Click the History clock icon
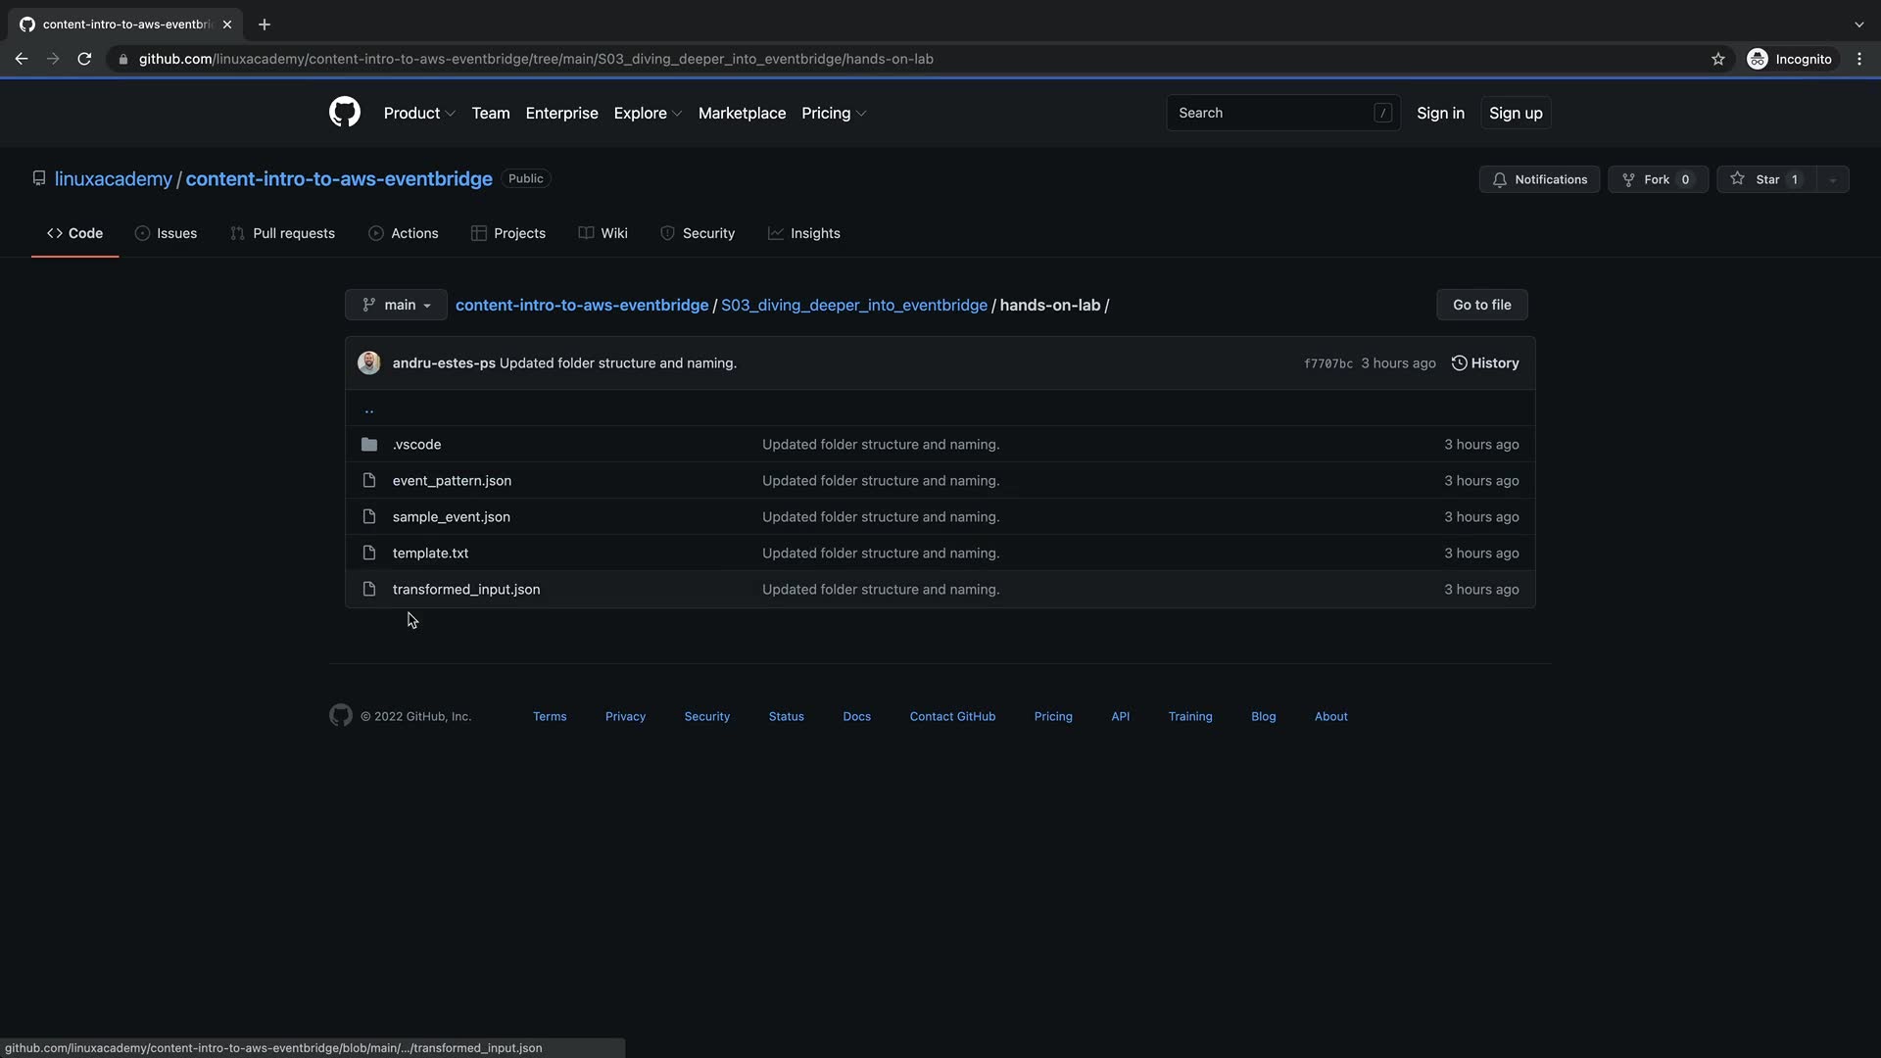This screenshot has width=1881, height=1058. [1459, 363]
